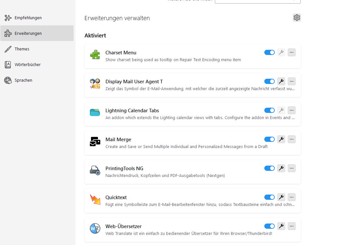Open Mail Merge options wrench
The image size is (347, 245).
click(281, 139)
